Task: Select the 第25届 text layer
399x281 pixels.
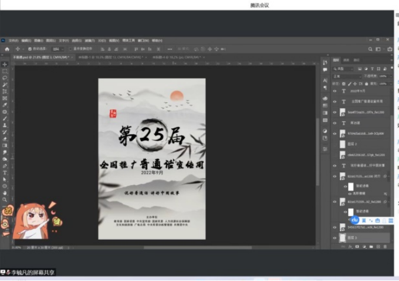Action: 358,123
